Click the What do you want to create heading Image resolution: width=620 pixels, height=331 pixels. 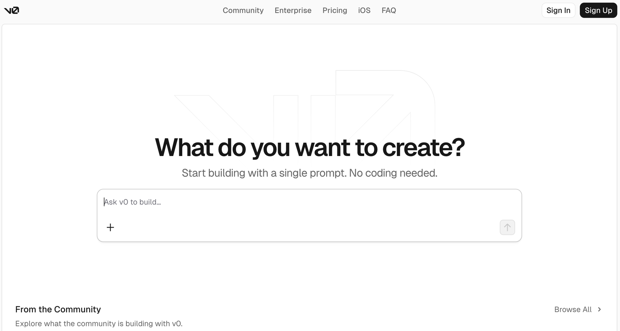click(310, 147)
